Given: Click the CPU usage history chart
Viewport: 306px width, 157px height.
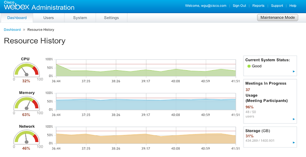Looking at the screenshot, I should pos(146,68).
